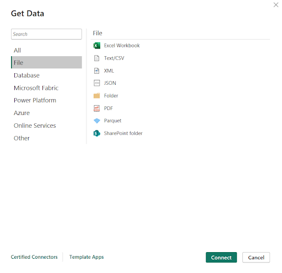Click the XML document icon

pyautogui.click(x=96, y=70)
